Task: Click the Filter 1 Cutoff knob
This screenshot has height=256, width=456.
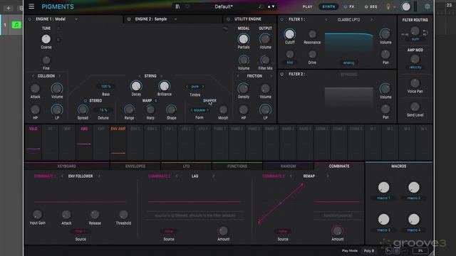Action: [x=289, y=34]
